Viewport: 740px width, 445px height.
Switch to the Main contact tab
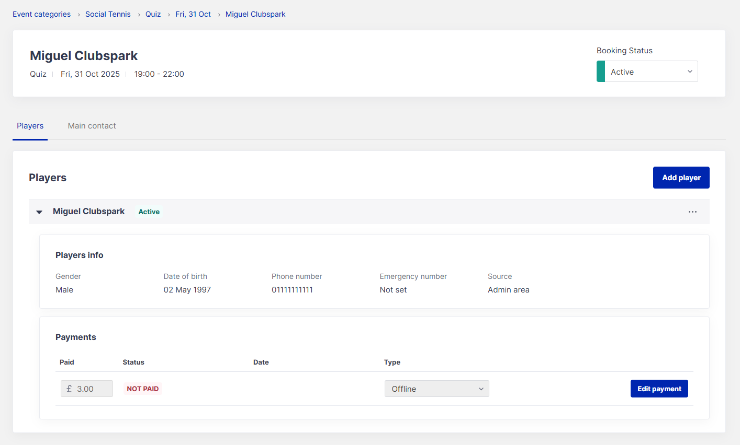coord(92,126)
